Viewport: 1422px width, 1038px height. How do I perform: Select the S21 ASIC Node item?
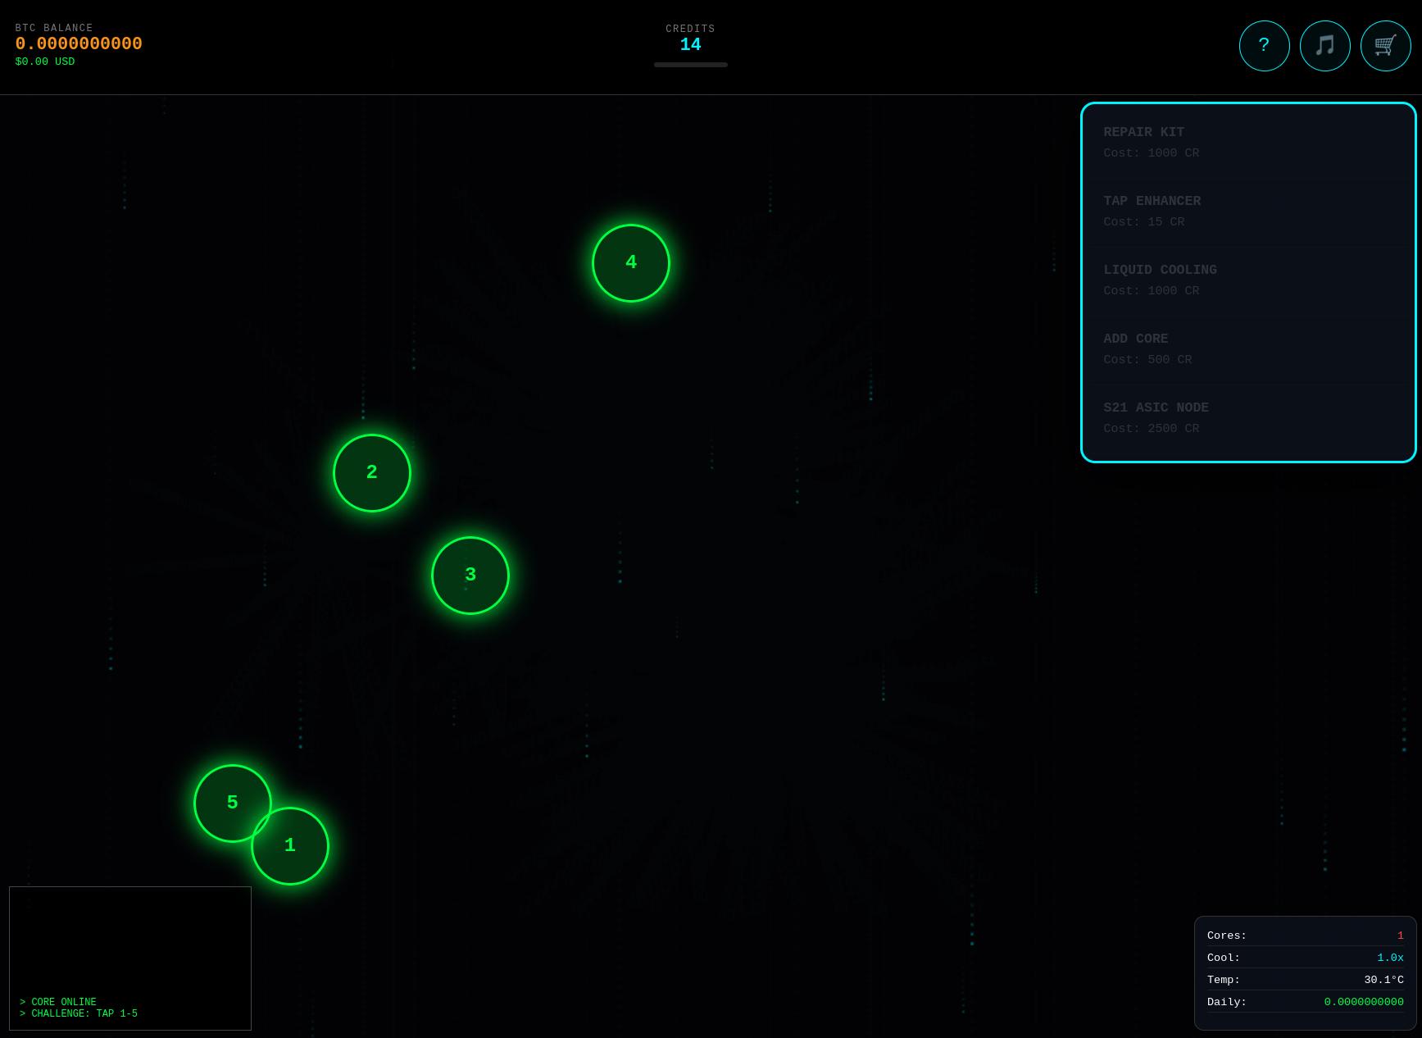[x=1247, y=418]
